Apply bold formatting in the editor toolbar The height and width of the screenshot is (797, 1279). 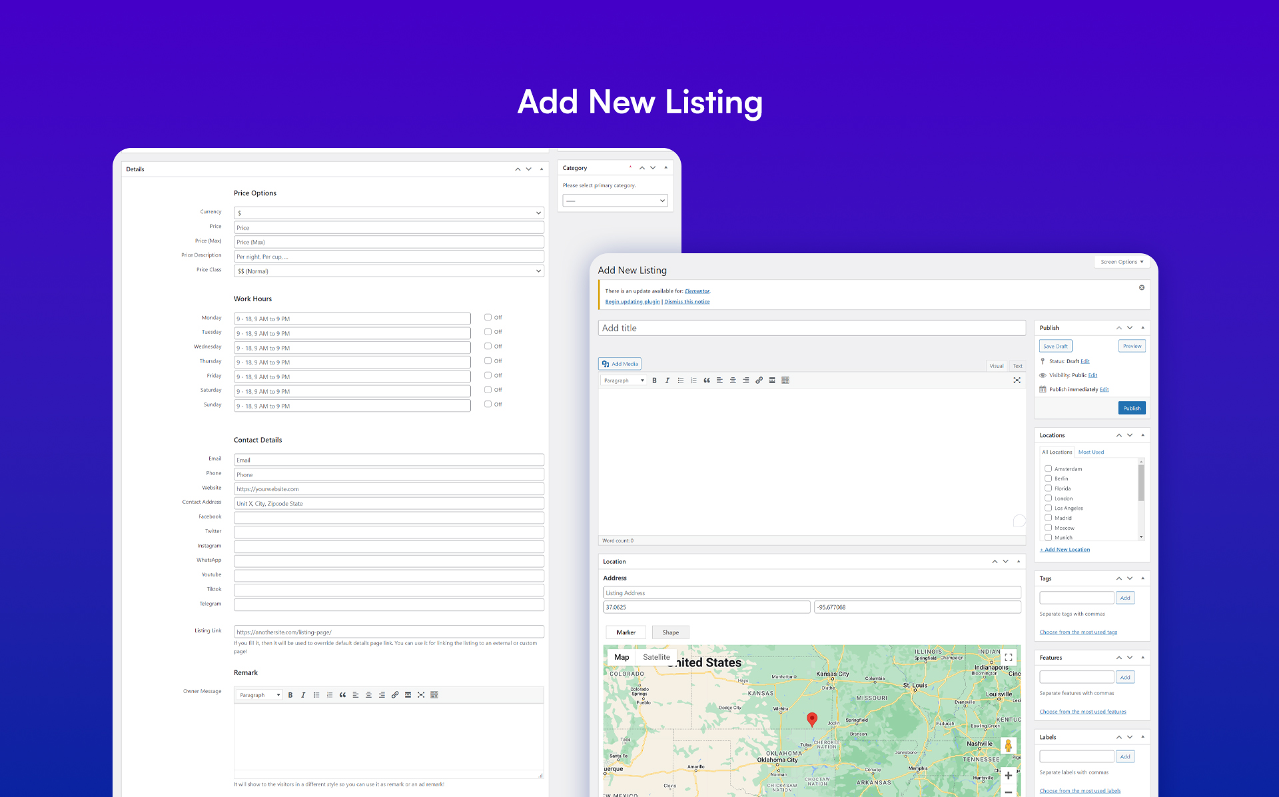point(654,380)
